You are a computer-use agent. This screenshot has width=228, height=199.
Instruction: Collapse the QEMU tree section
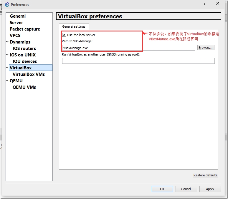[x=7, y=81]
